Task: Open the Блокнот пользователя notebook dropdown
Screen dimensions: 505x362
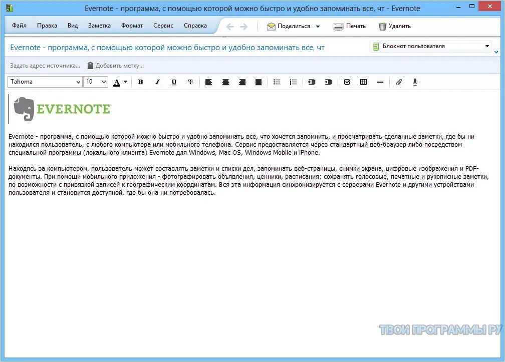Action: 431,47
